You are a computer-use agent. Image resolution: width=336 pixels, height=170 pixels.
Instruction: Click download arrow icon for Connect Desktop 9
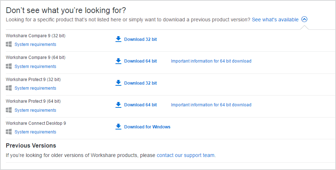[x=118, y=127]
